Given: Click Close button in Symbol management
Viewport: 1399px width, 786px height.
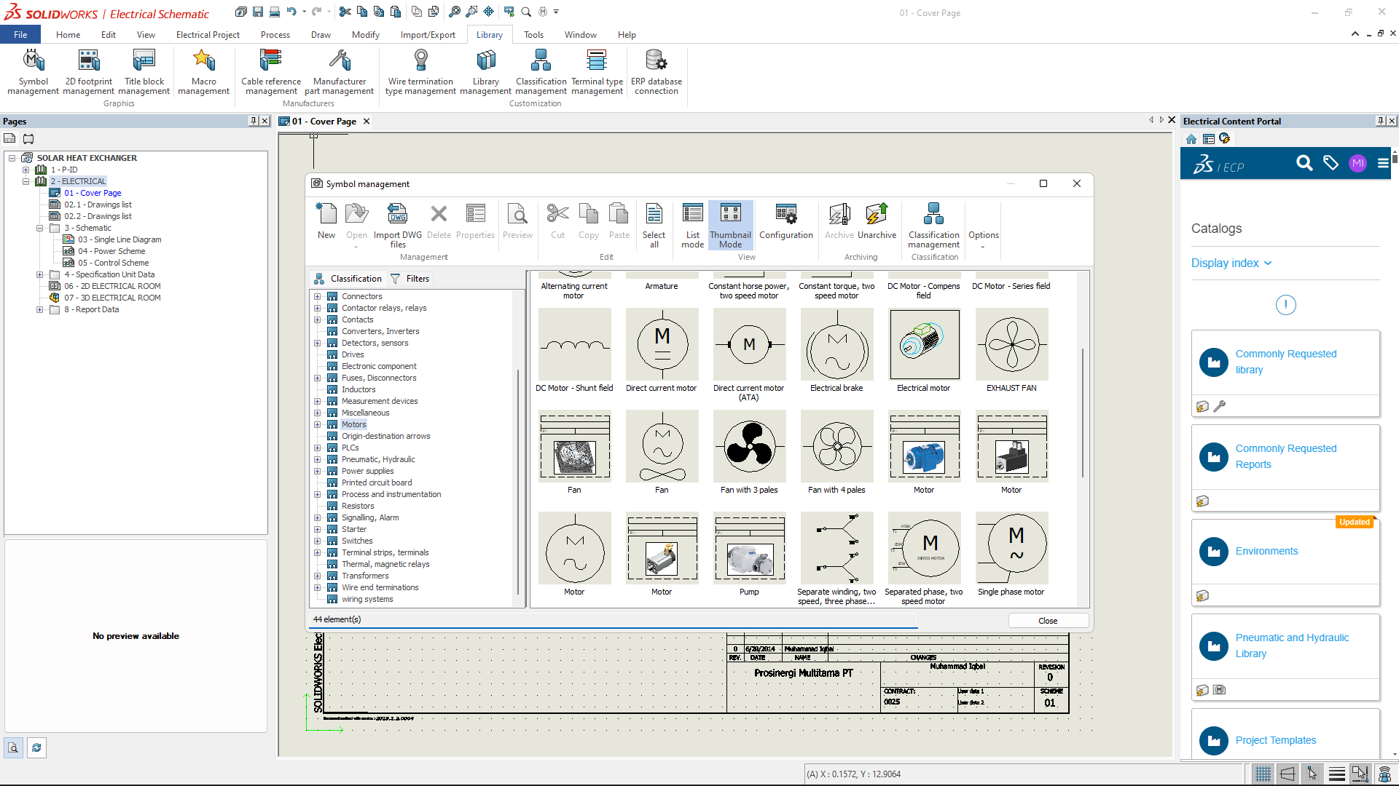Looking at the screenshot, I should (x=1047, y=621).
